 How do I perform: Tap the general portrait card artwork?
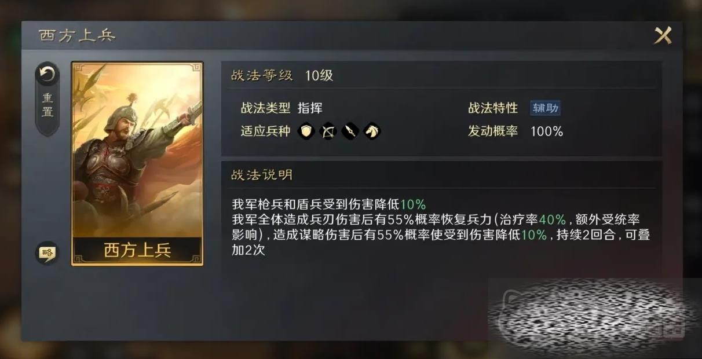137,151
